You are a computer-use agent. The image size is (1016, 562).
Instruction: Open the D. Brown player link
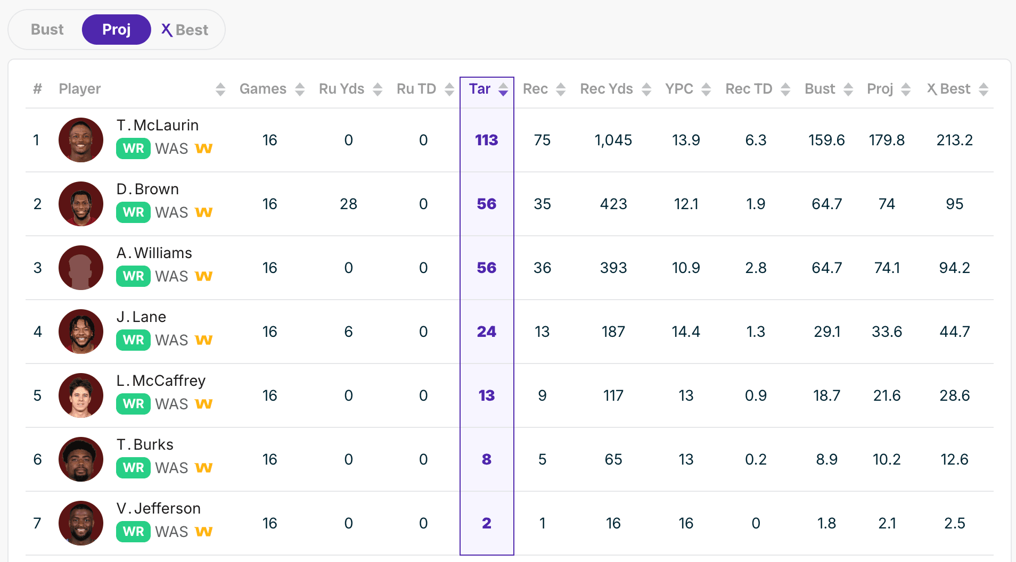(148, 189)
